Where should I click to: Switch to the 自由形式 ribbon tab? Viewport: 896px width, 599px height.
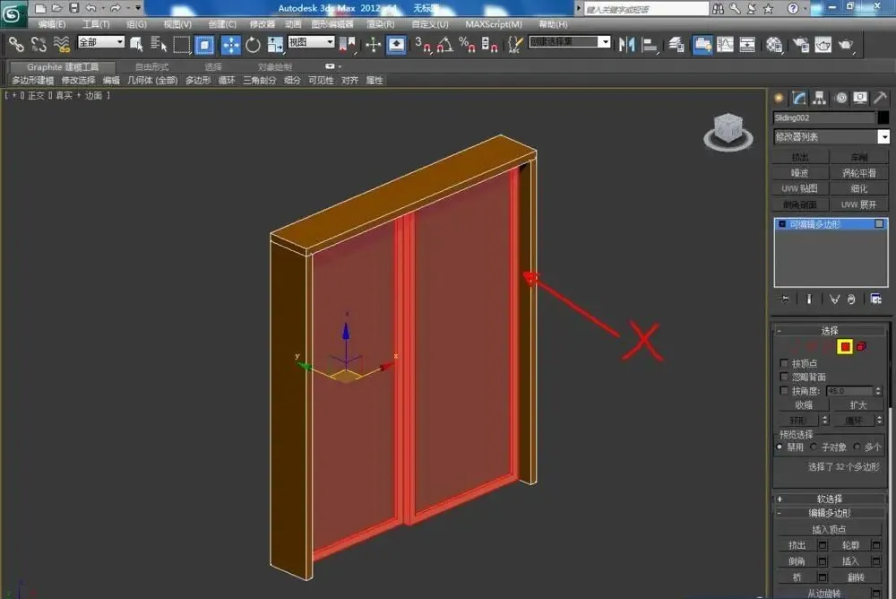[x=151, y=67]
